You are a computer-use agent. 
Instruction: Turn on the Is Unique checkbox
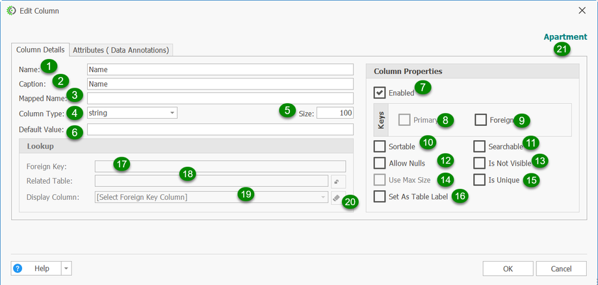point(479,180)
